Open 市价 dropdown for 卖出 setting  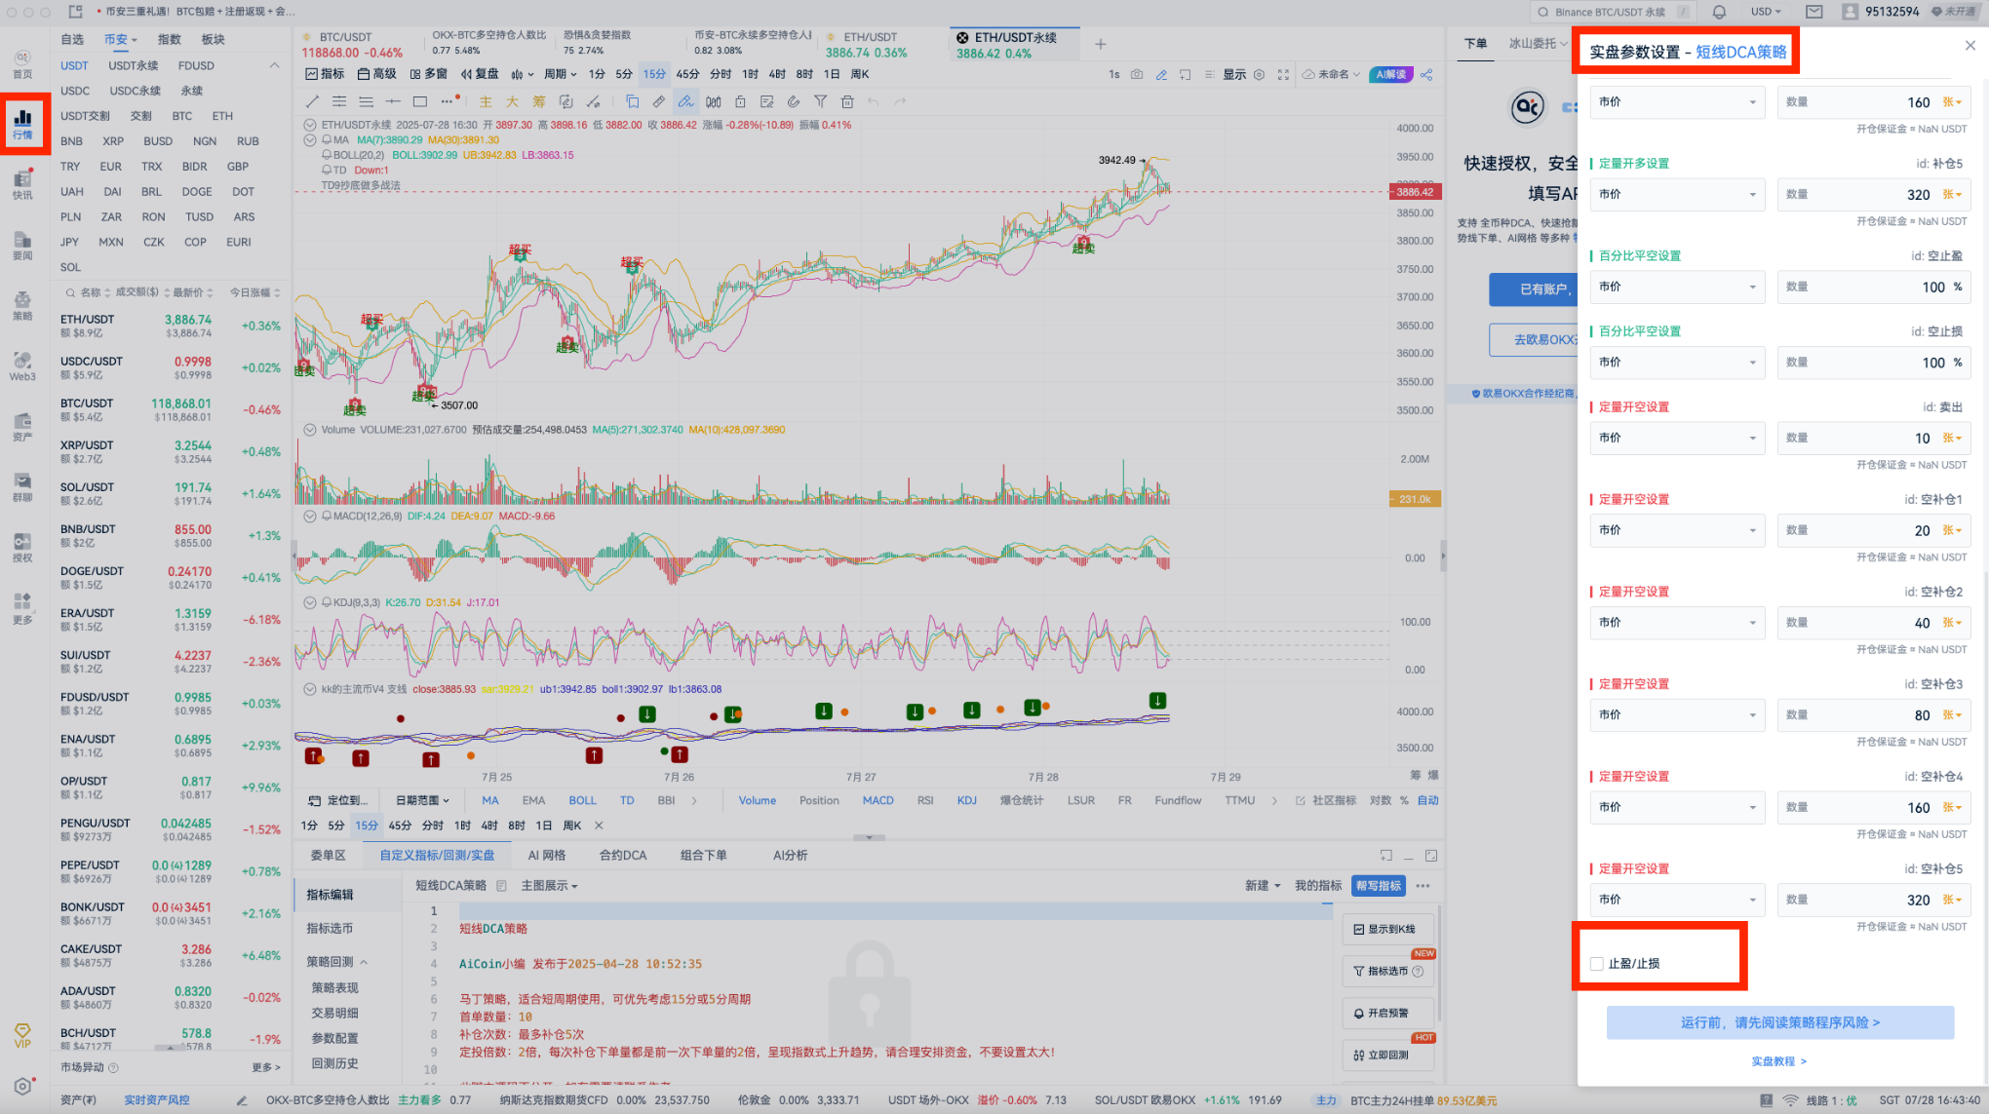[x=1677, y=439]
